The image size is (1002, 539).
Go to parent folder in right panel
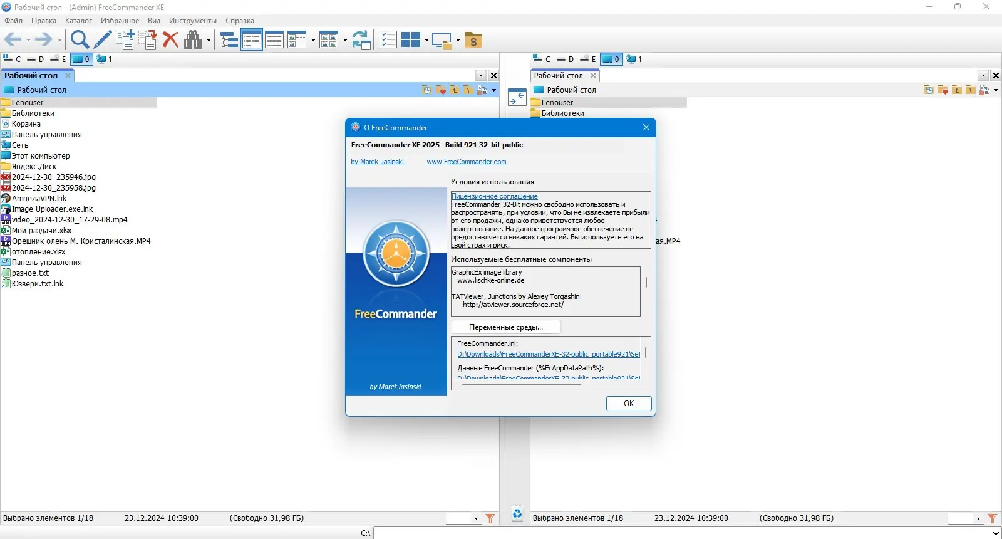point(957,90)
